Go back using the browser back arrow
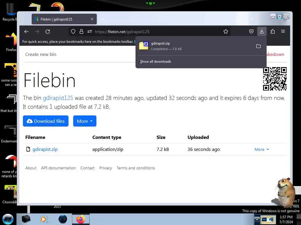This screenshot has width=301, height=225. coord(26,32)
